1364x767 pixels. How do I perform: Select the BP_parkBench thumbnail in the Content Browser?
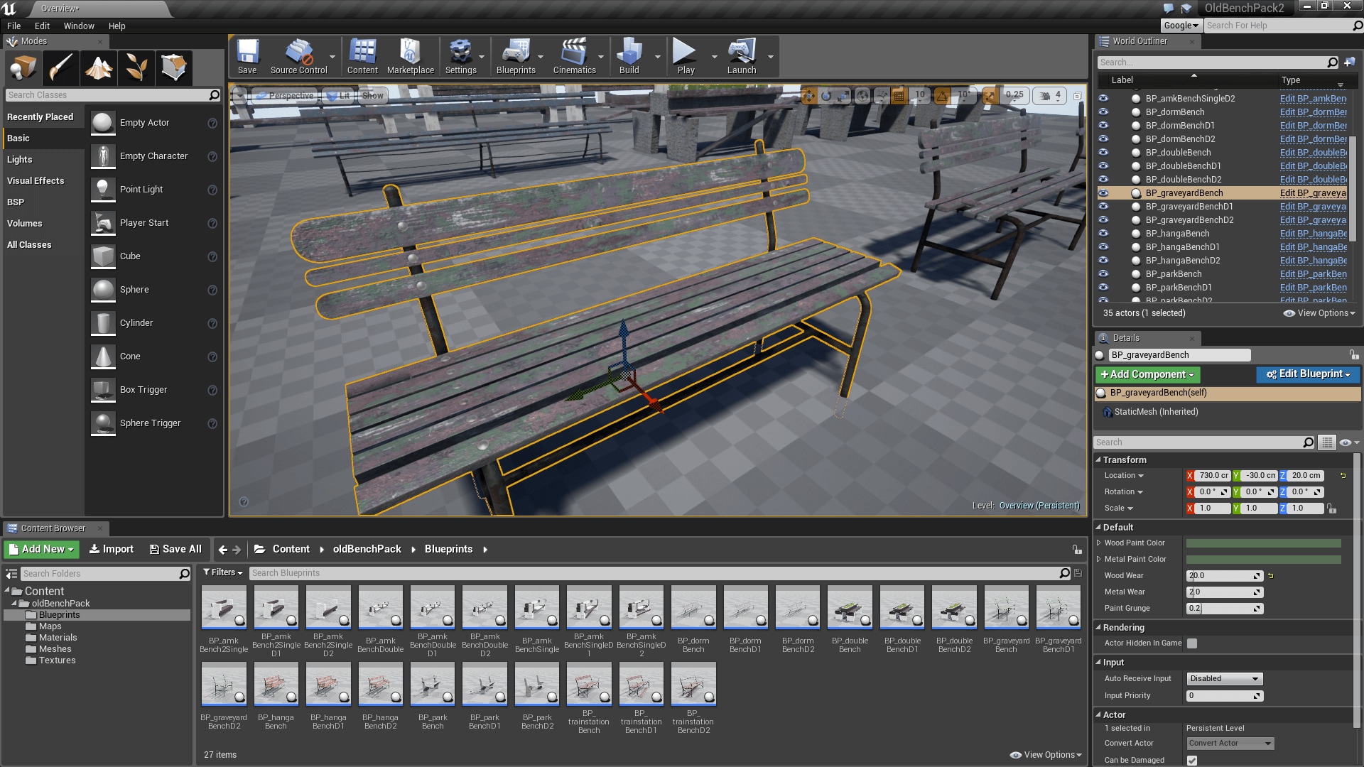tap(432, 685)
